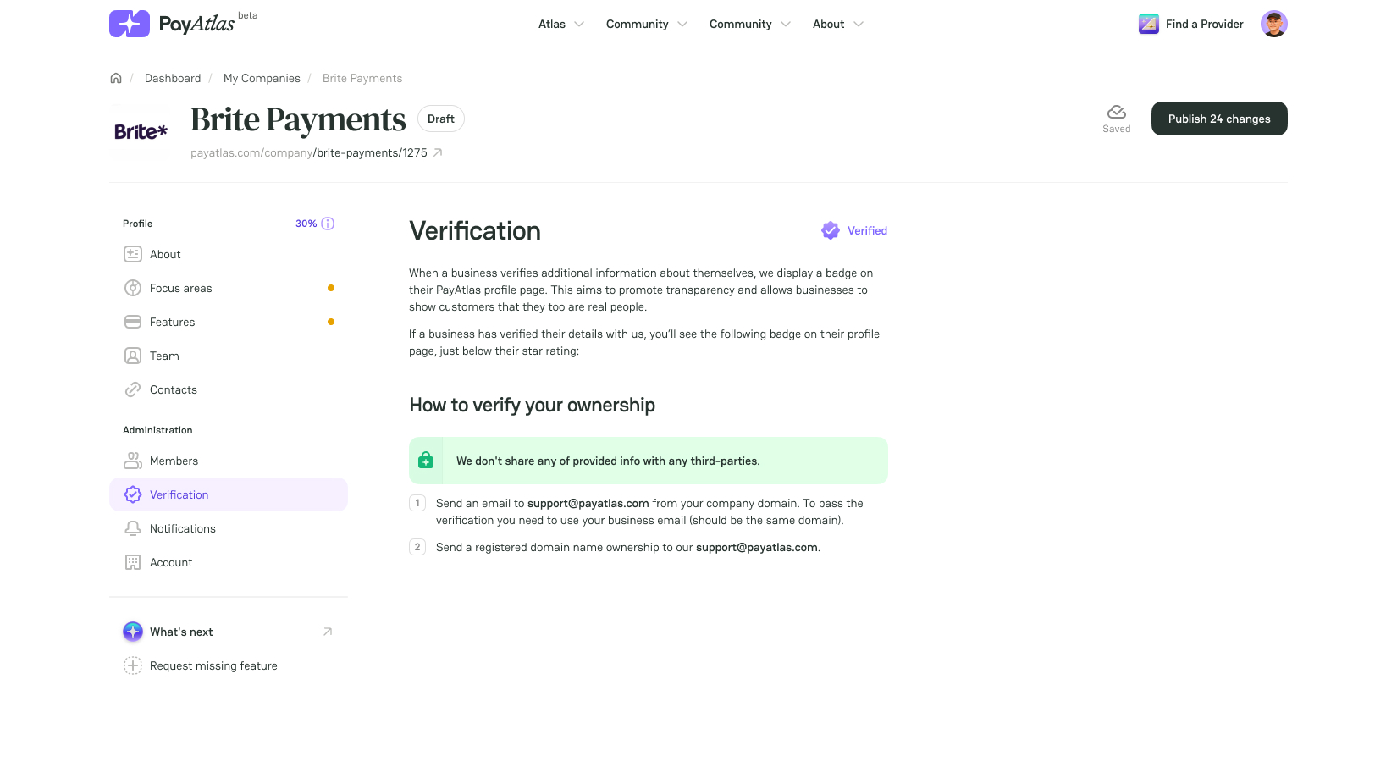Image resolution: width=1397 pixels, height=762 pixels.
Task: Open Focus areas in sidebar
Action: pos(229,288)
